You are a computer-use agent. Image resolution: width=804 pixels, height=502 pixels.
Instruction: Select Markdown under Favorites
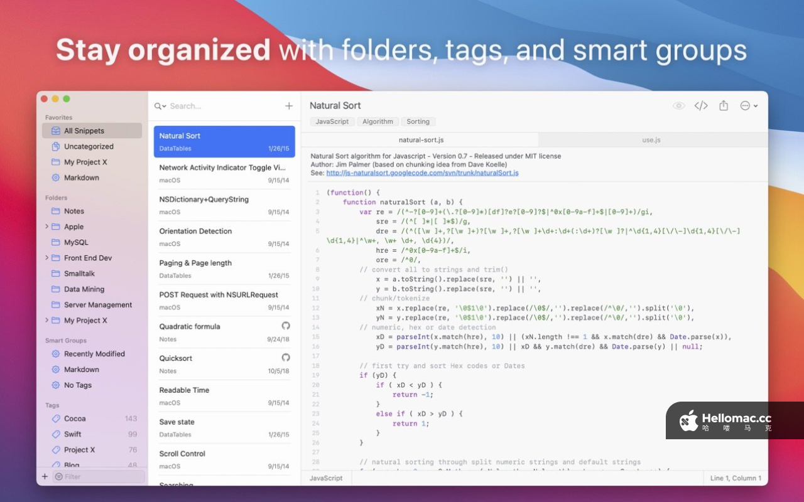pos(92,178)
